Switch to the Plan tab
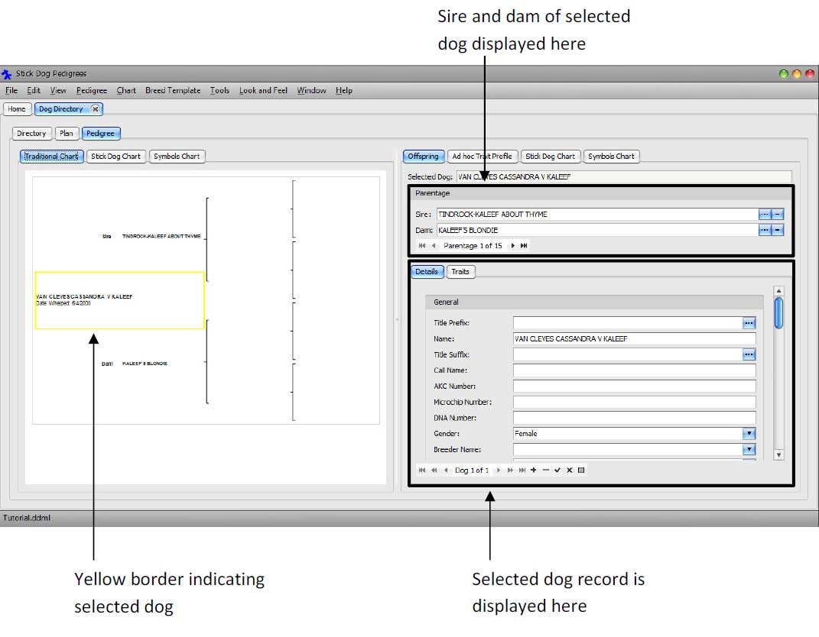819x637 pixels. (67, 133)
